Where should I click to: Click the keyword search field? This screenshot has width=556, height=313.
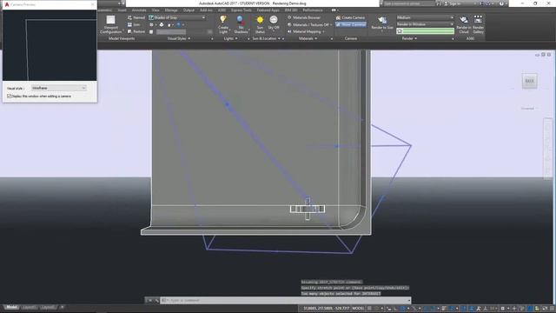[408, 3]
